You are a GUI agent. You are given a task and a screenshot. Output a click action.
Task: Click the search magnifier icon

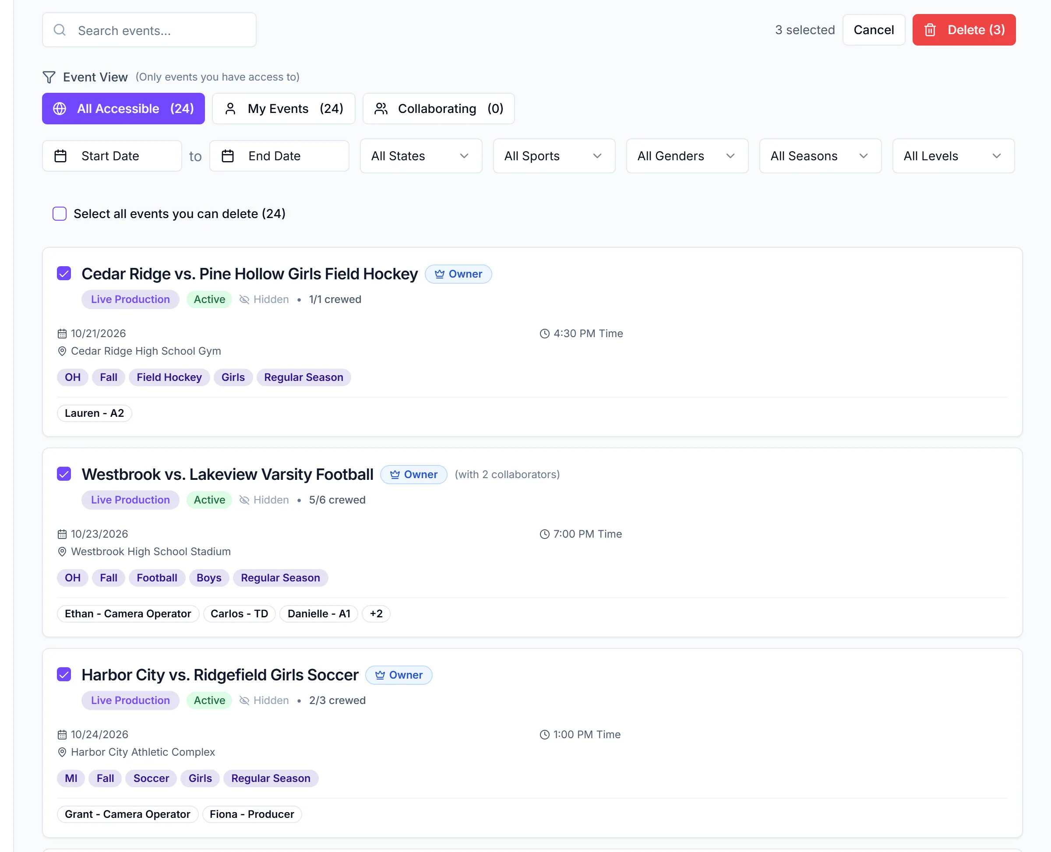click(x=60, y=31)
